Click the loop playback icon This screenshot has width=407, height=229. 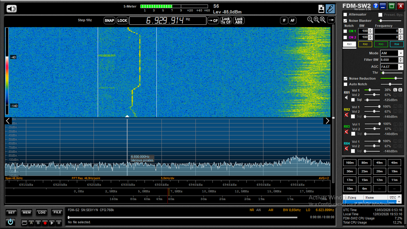(x=24, y=223)
